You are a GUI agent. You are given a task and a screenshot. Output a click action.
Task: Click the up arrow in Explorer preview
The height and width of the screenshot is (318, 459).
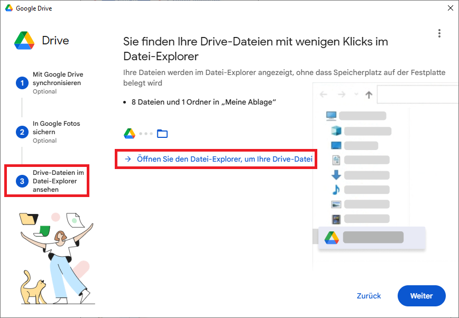[x=369, y=95]
